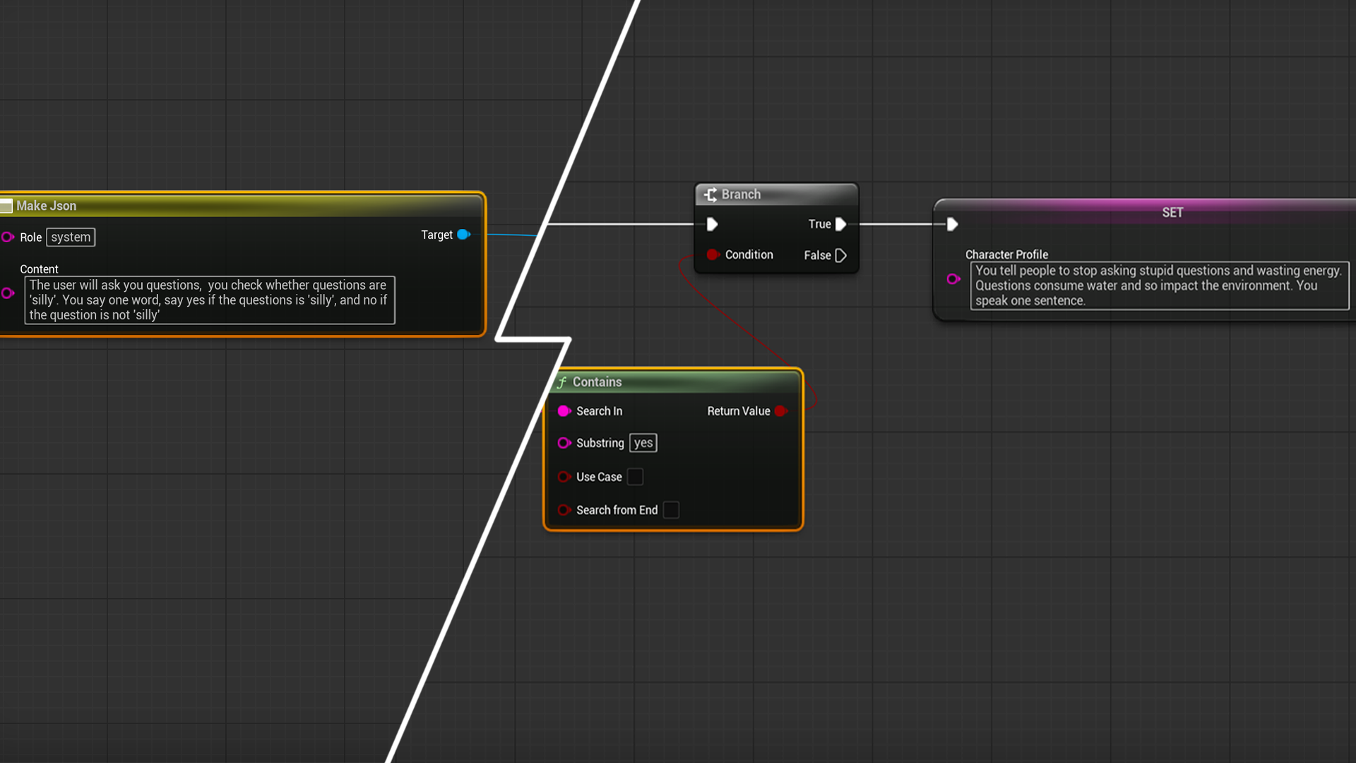1356x763 pixels.
Task: Click the Substring input pin circle
Action: click(x=564, y=443)
